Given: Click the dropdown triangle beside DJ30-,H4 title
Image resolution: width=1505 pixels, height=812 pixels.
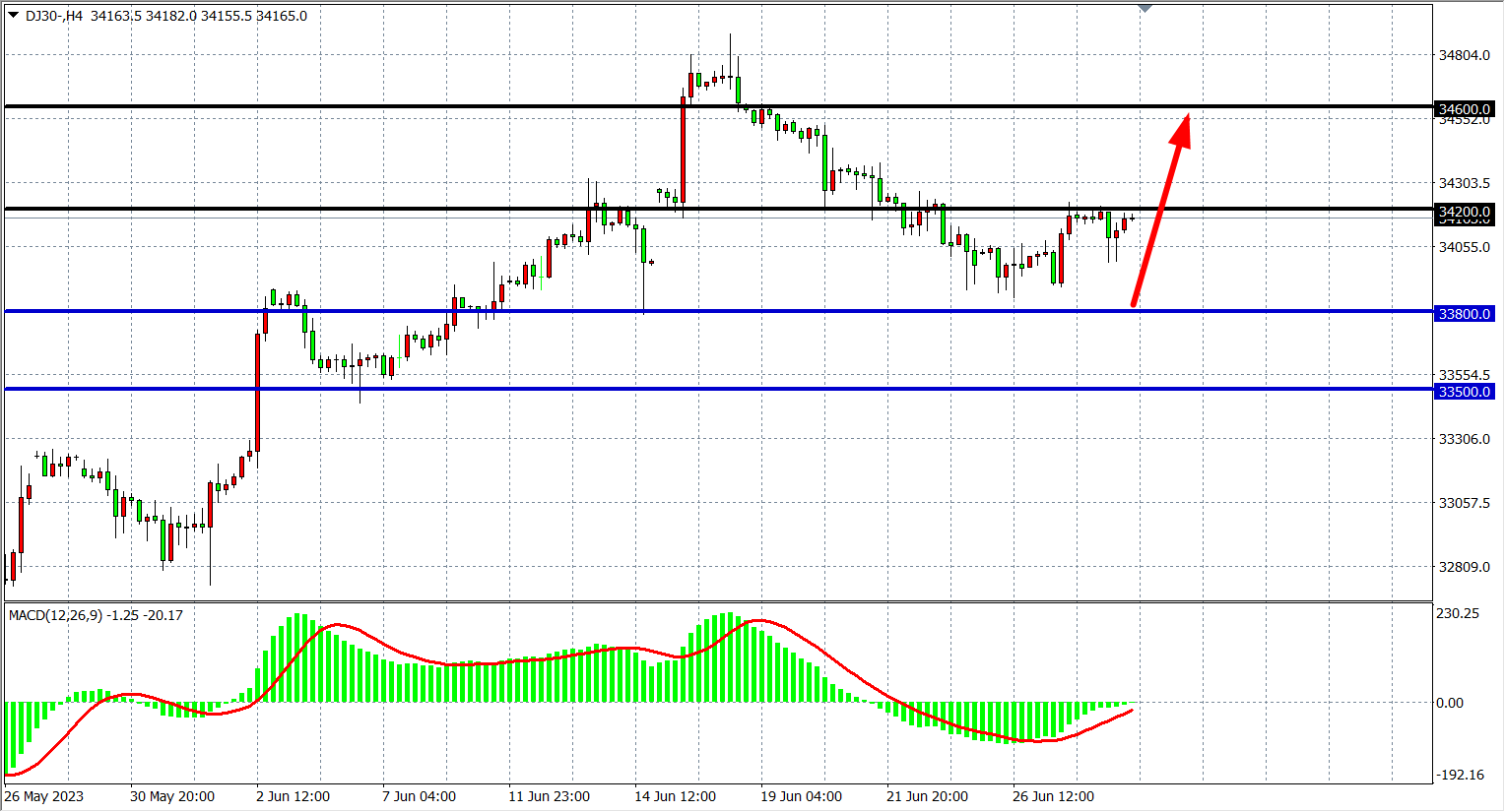Looking at the screenshot, I should (13, 15).
